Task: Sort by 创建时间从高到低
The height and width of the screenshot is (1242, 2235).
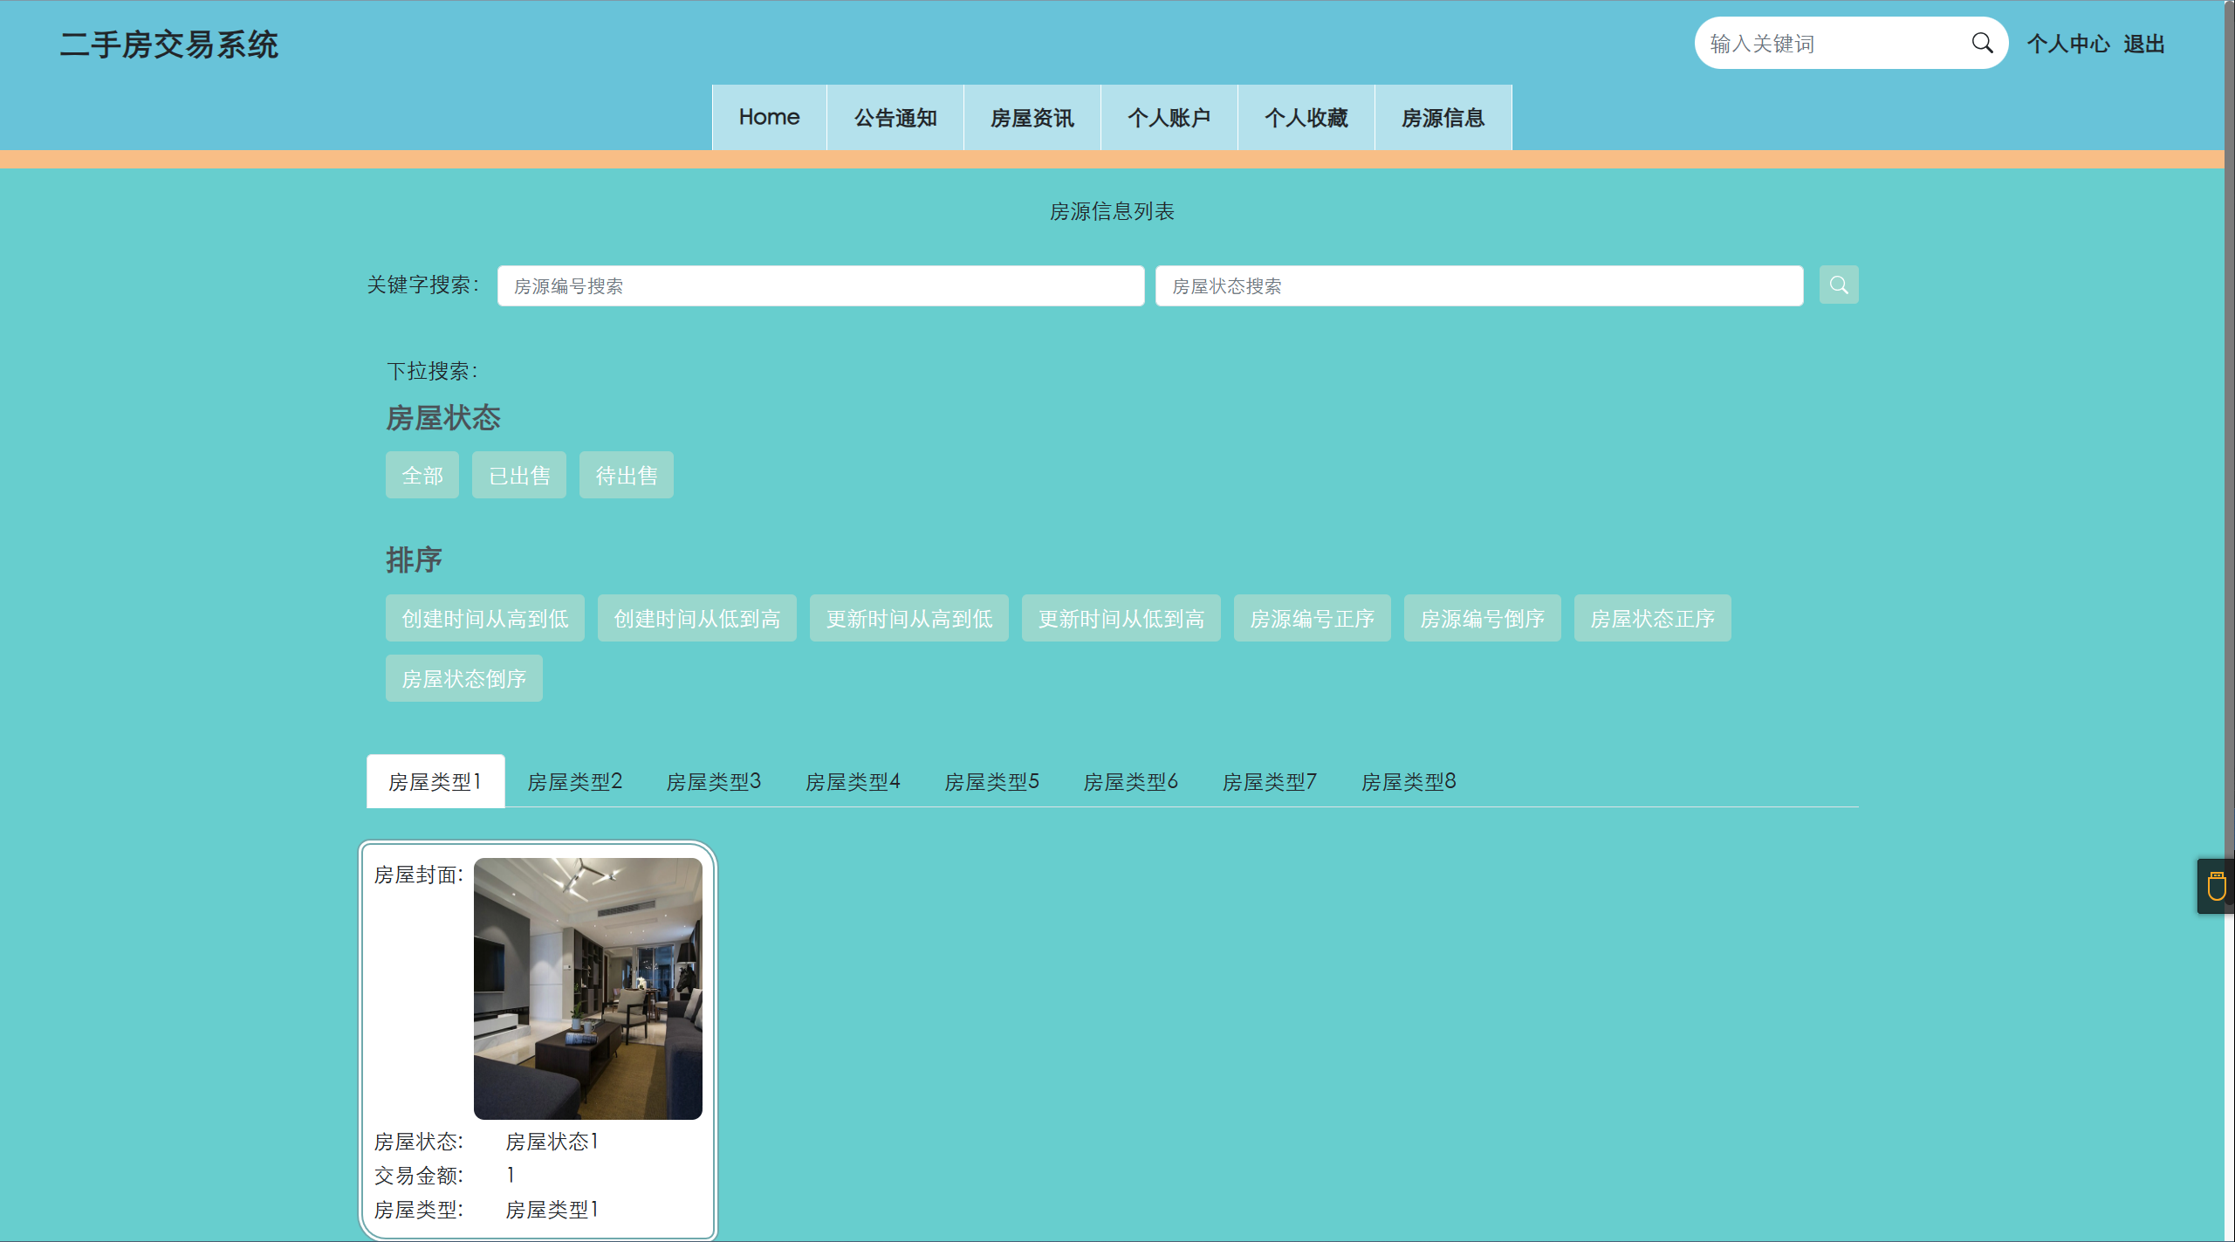Action: coord(484,619)
